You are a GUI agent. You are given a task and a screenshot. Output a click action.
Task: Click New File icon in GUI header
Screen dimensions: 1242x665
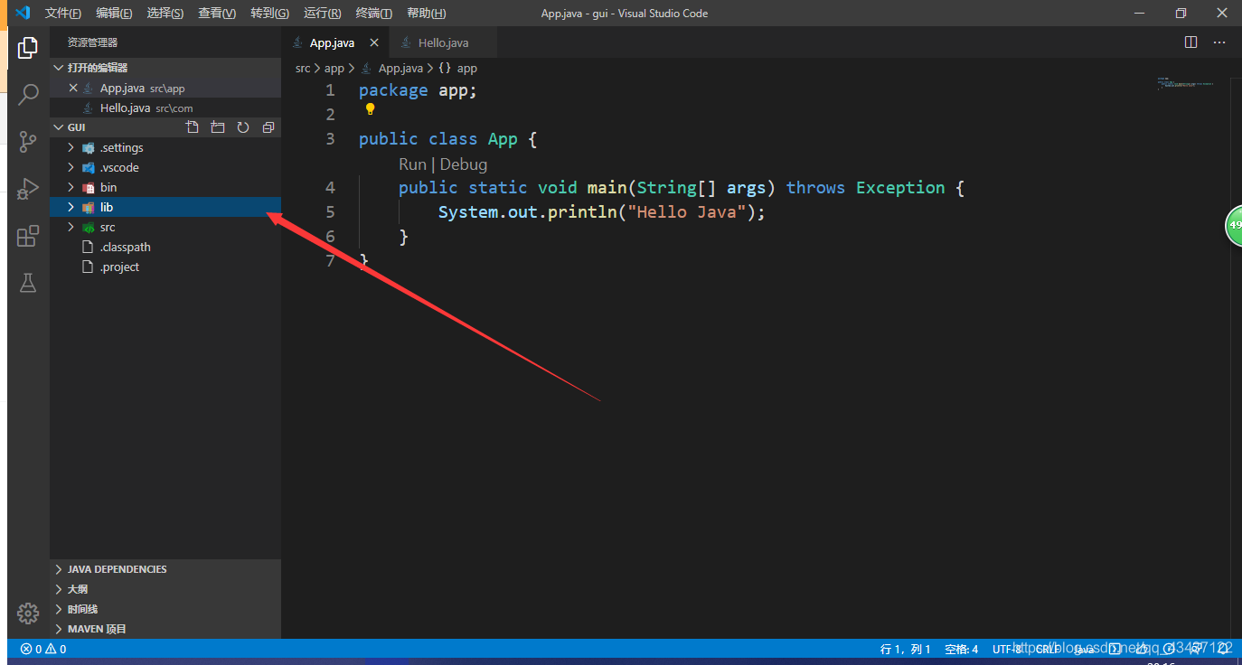192,127
